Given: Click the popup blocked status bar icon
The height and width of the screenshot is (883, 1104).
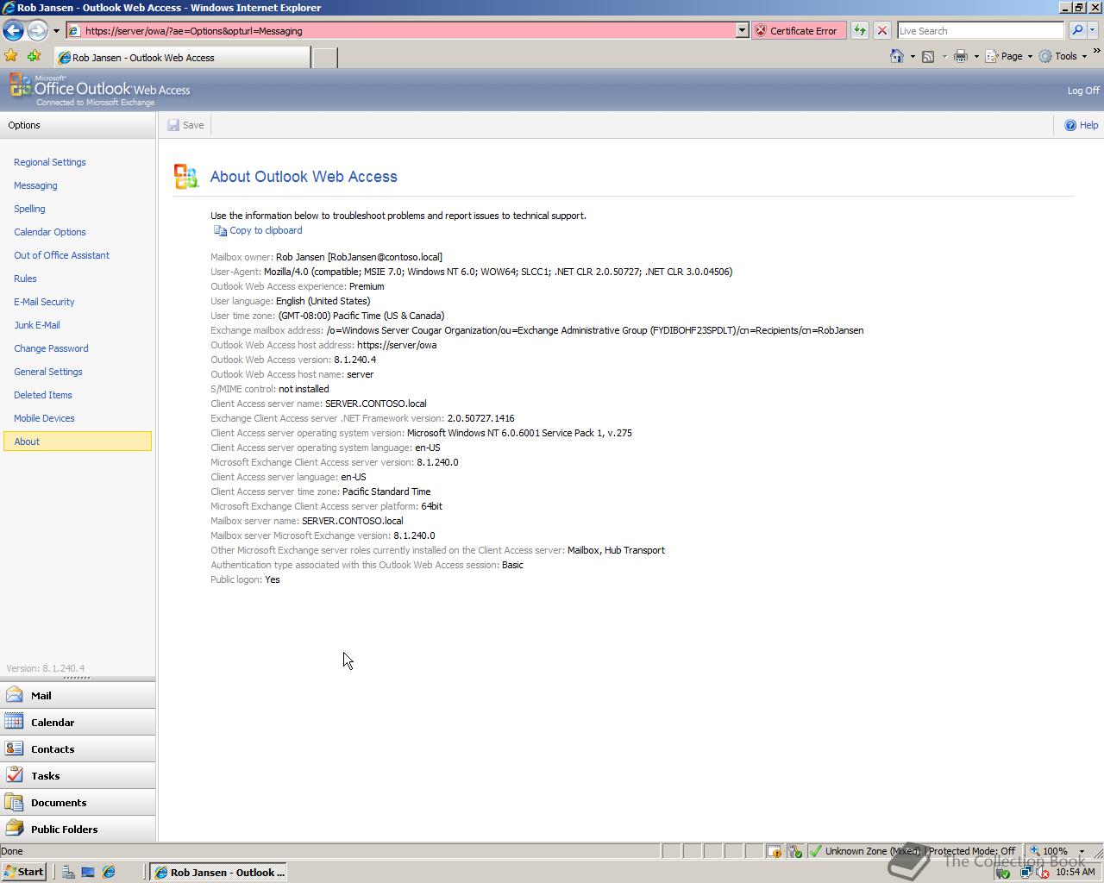Looking at the screenshot, I should (x=774, y=851).
